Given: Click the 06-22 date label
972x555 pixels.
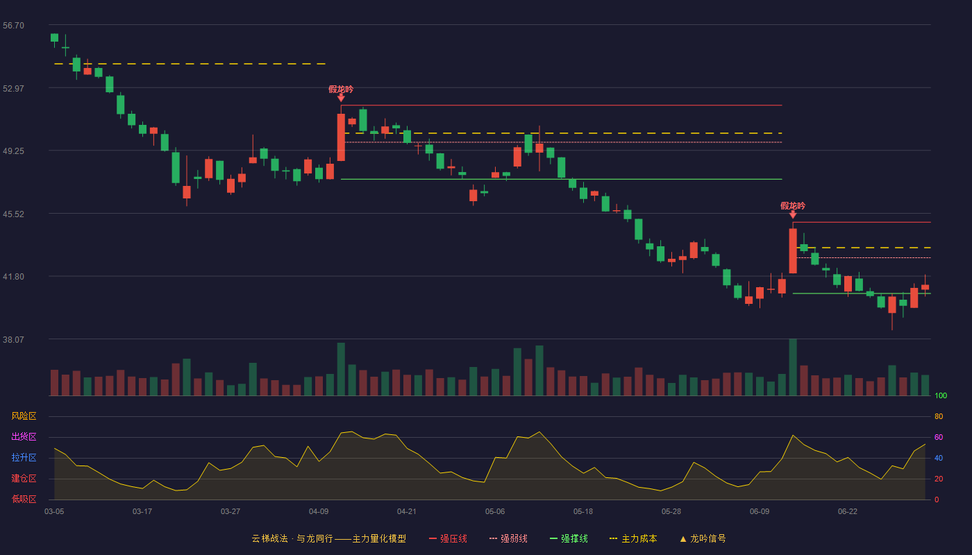Looking at the screenshot, I should 848,511.
